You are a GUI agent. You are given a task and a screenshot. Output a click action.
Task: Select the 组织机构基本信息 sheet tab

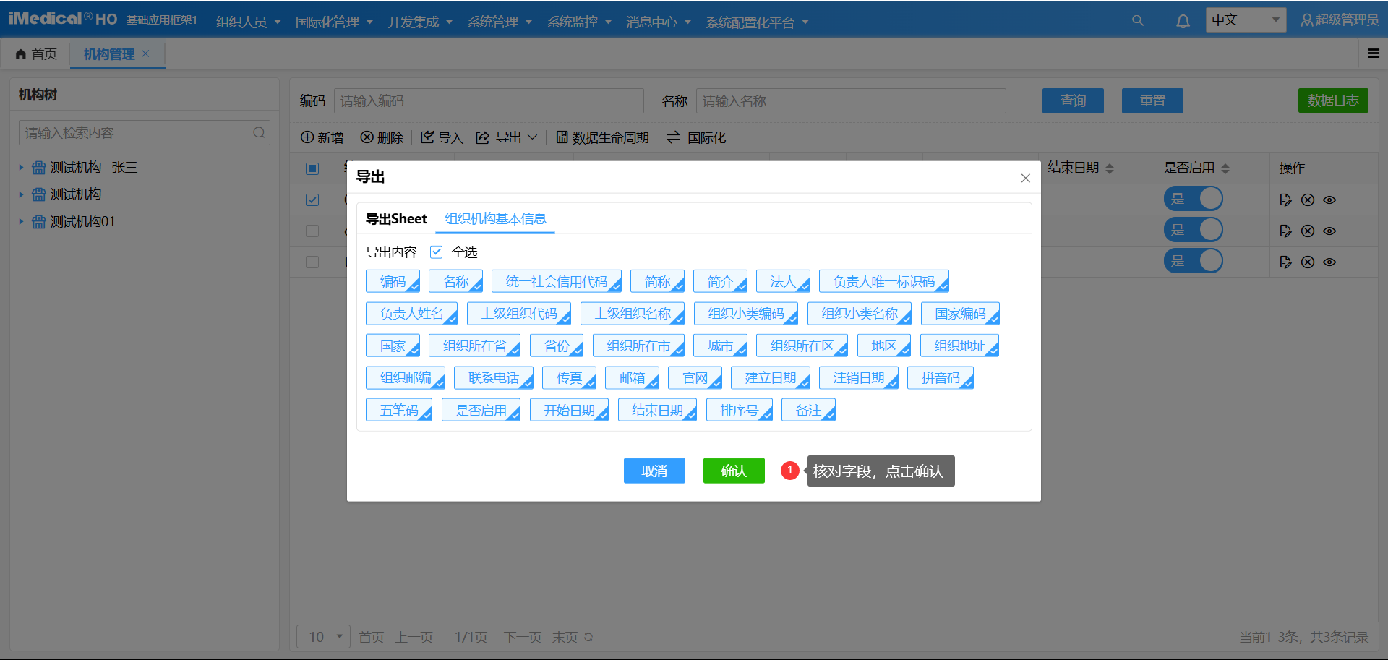coord(495,219)
